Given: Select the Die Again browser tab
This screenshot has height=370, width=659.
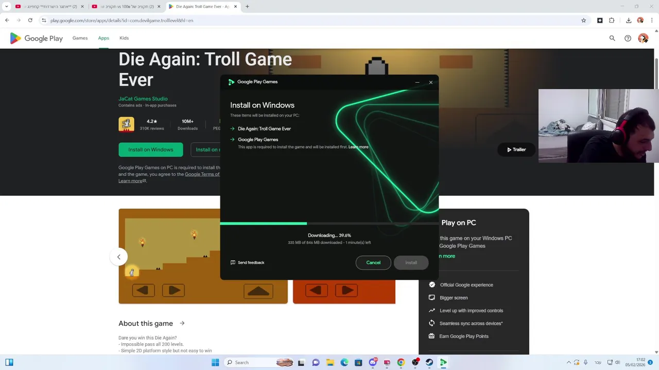Looking at the screenshot, I should [x=203, y=7].
